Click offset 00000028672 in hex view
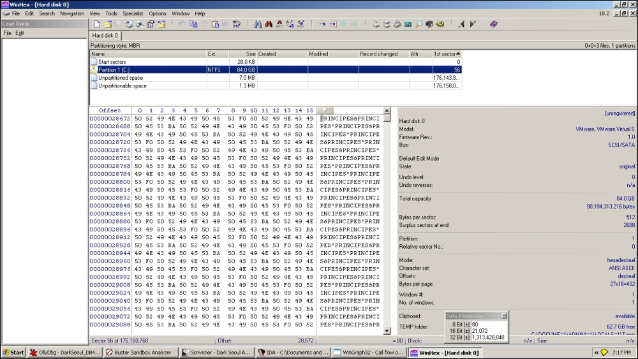 (110, 119)
